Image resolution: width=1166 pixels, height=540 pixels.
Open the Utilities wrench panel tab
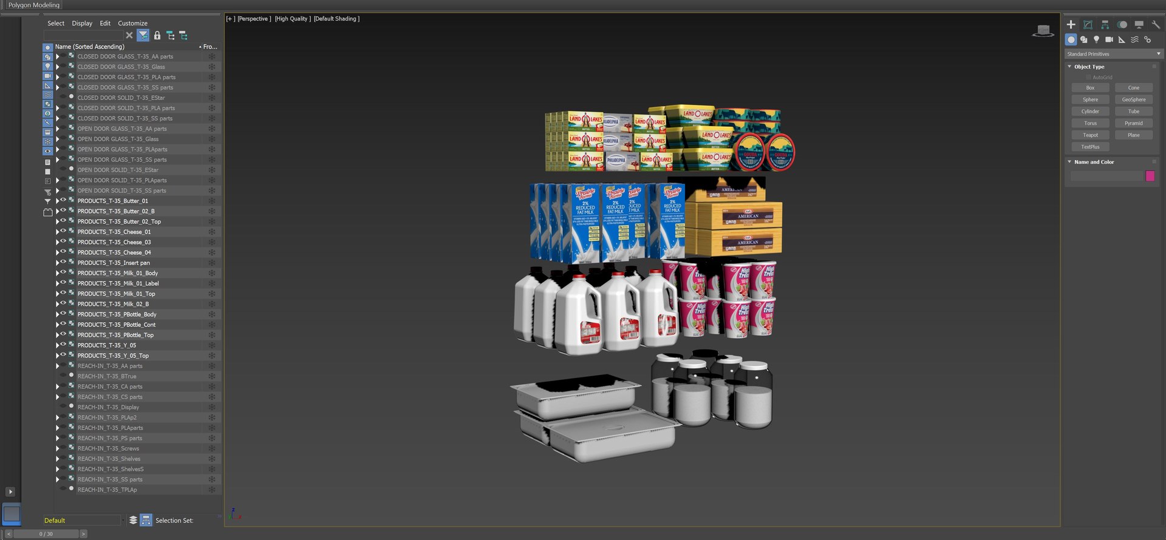1156,24
